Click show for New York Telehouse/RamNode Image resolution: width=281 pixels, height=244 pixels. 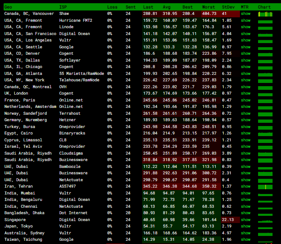click(x=246, y=80)
